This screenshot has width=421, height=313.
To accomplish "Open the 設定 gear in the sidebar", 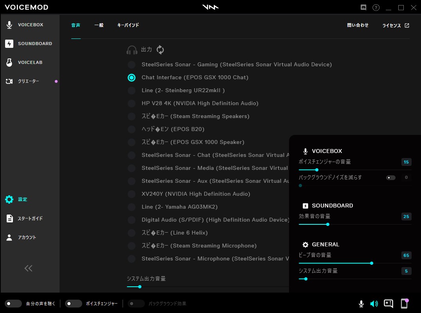I will (9, 199).
